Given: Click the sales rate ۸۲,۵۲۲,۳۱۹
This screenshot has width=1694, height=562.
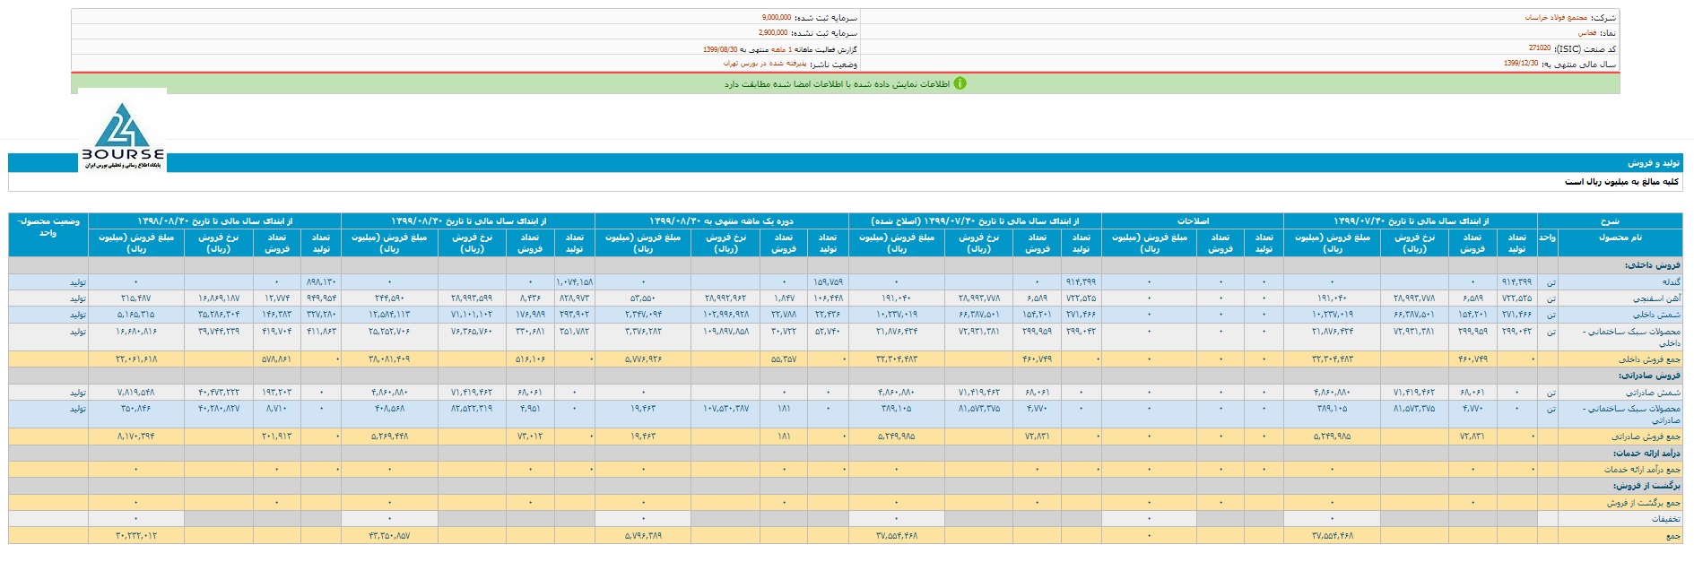Looking at the screenshot, I should tap(471, 409).
